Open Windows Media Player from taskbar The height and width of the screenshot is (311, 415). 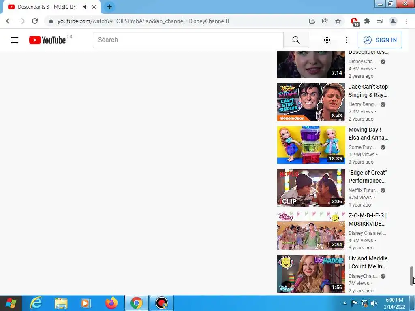pos(86,303)
